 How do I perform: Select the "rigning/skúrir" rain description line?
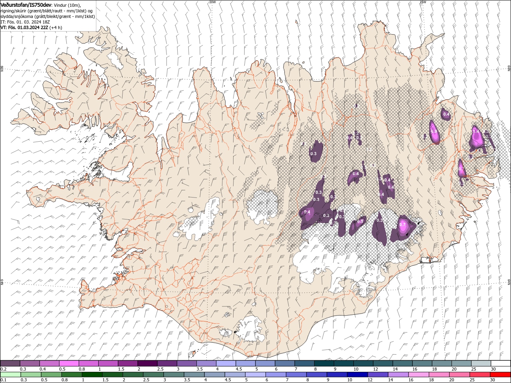47,11
